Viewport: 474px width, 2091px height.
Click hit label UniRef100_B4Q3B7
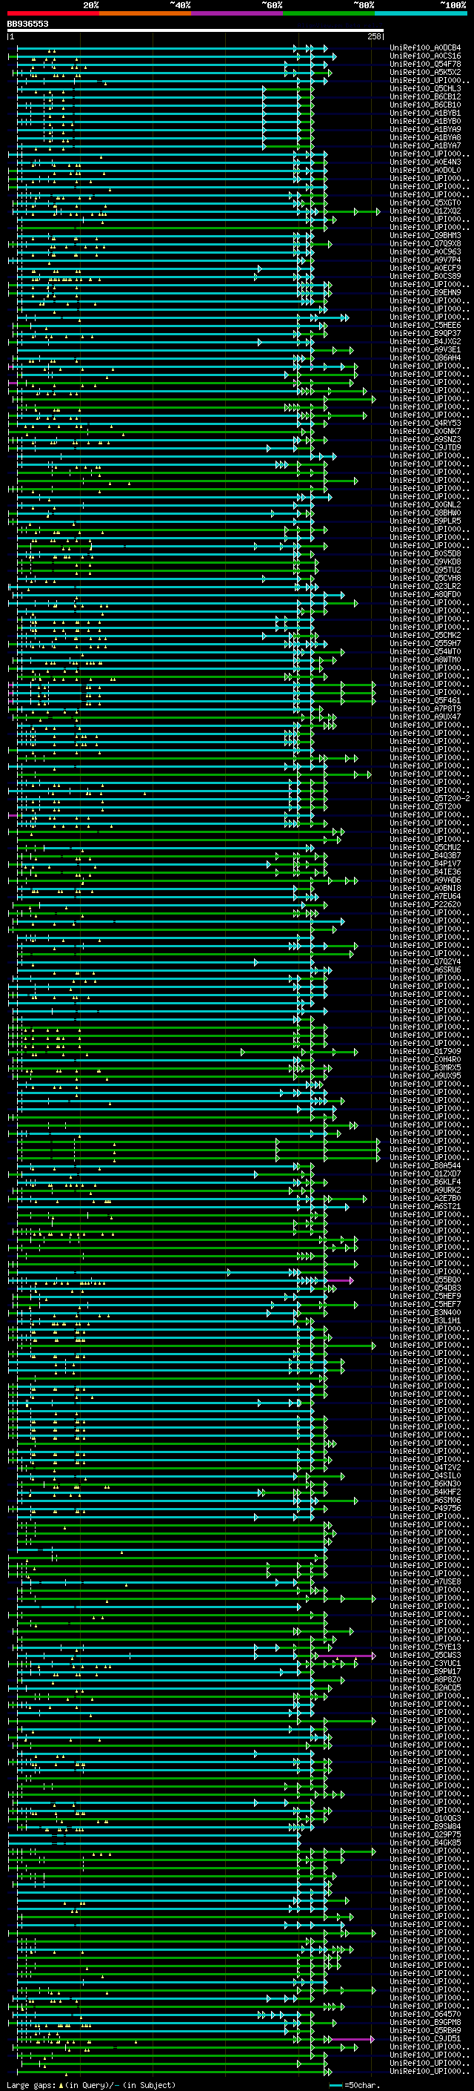425,857
